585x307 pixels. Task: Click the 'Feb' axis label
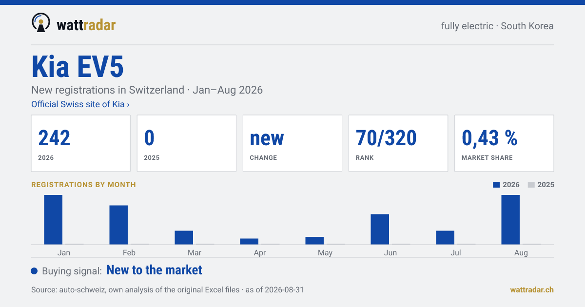[x=129, y=252]
